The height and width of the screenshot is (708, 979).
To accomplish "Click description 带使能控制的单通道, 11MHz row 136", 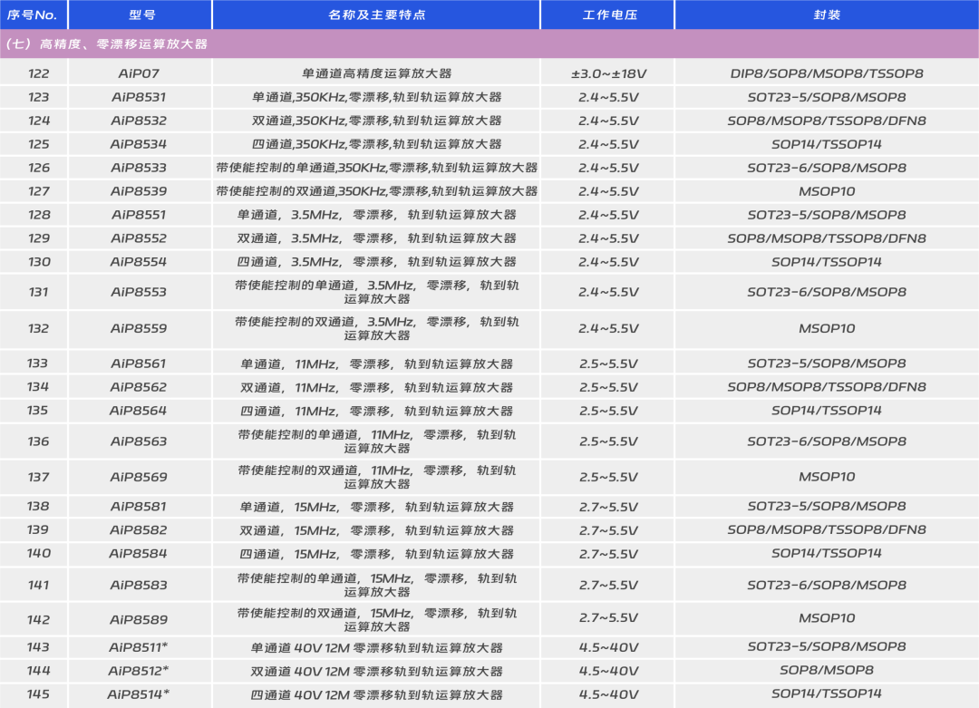I will [x=376, y=441].
